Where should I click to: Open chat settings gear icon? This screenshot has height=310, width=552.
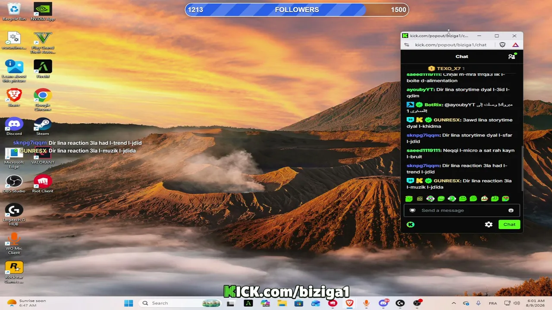(x=489, y=224)
